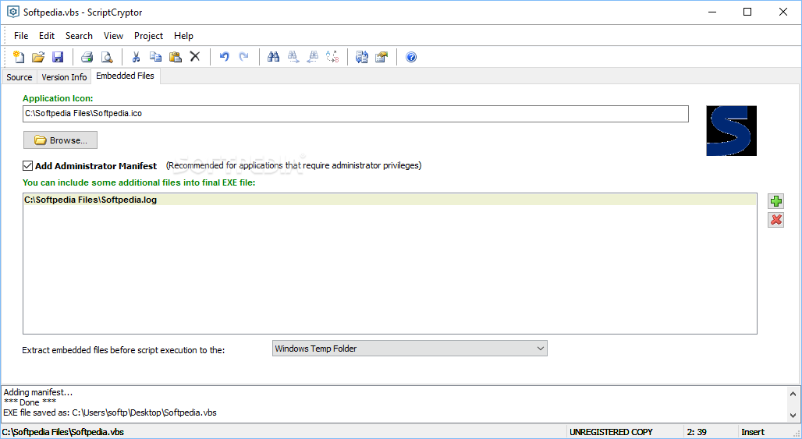Viewport: 802px width, 439px height.
Task: Click the '*** Done ***' log line
Action: coord(30,402)
